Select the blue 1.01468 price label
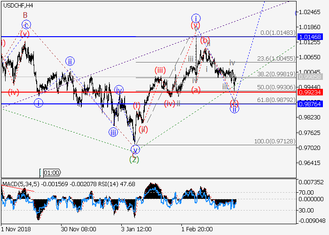Viewport: 329px width, 235px height. coord(309,36)
